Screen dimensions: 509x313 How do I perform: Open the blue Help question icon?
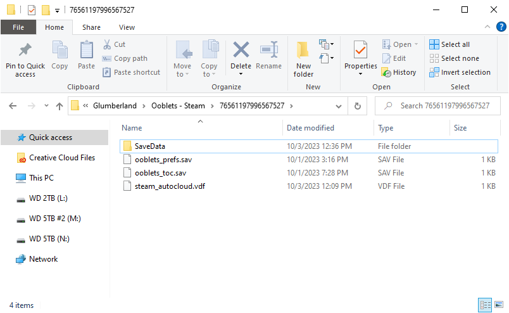point(501,27)
